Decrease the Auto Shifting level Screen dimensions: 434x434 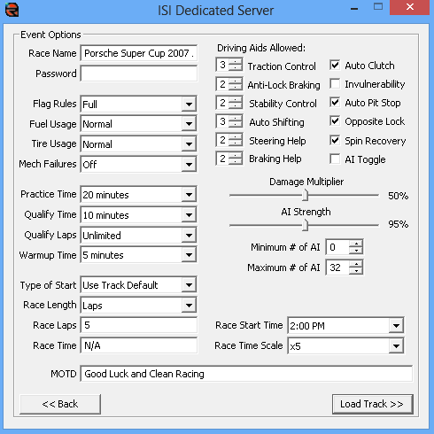coord(236,124)
